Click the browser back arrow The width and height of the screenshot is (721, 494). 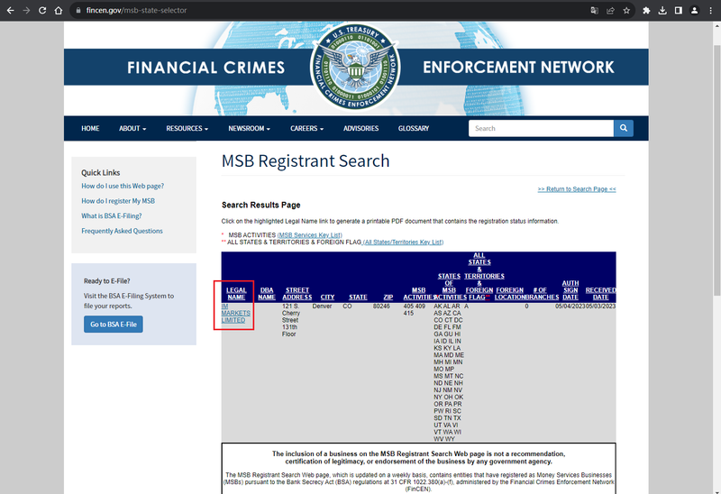click(x=10, y=10)
